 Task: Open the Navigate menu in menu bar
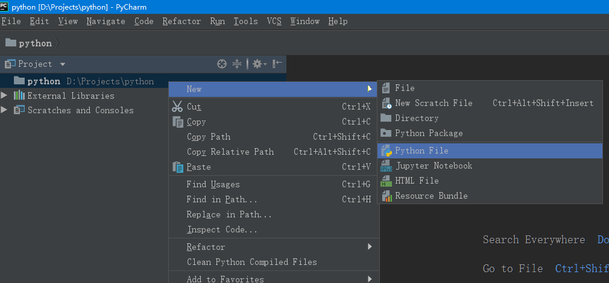point(106,21)
